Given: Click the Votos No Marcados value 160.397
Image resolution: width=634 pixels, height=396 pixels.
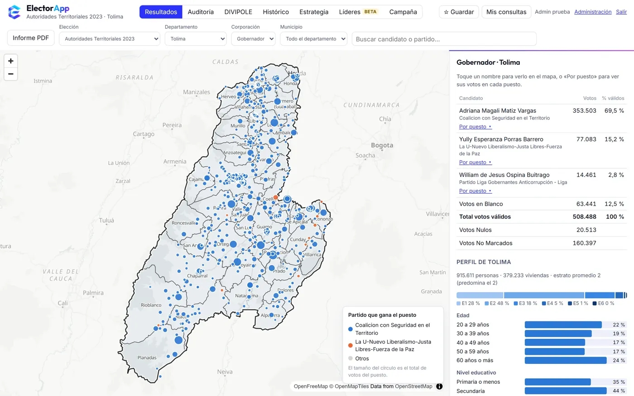Looking at the screenshot, I should click(584, 243).
